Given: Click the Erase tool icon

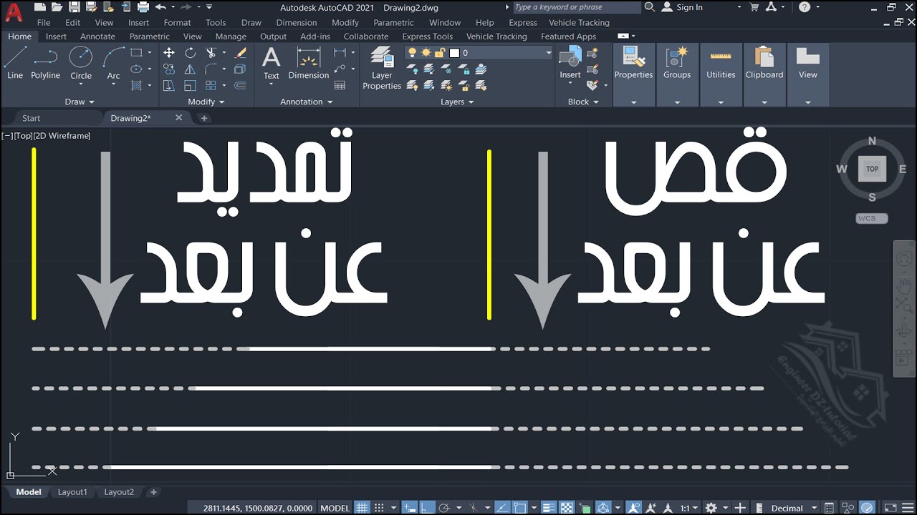Looking at the screenshot, I should 241,52.
